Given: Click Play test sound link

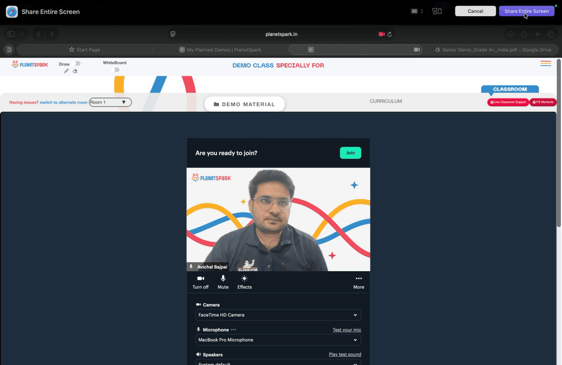Looking at the screenshot, I should tap(345, 355).
